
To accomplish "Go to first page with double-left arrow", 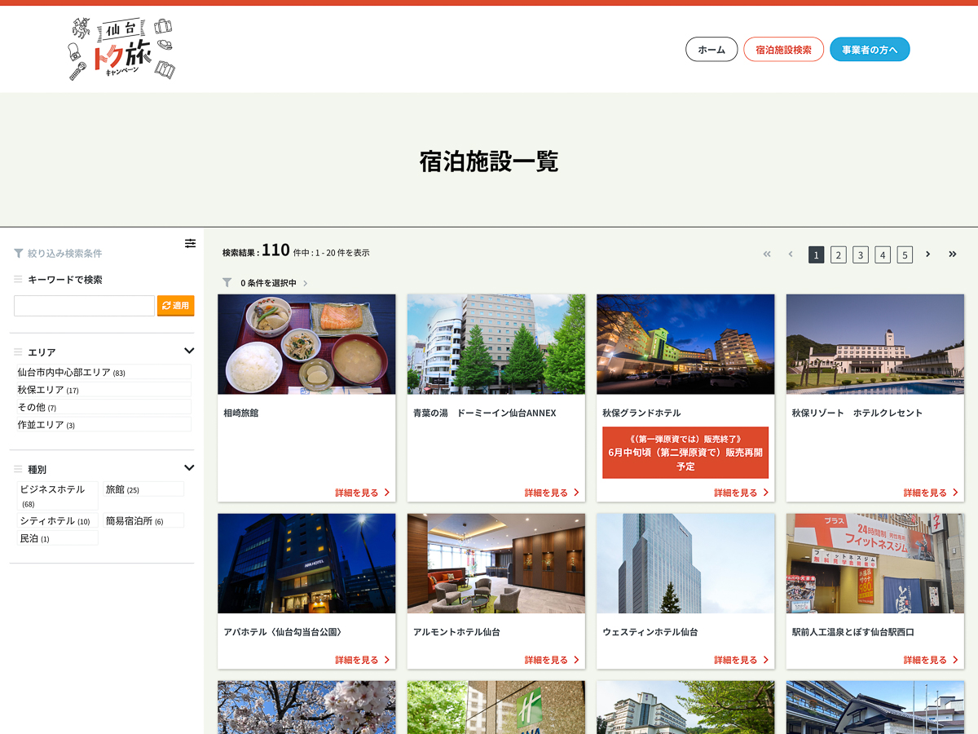I will coord(767,254).
